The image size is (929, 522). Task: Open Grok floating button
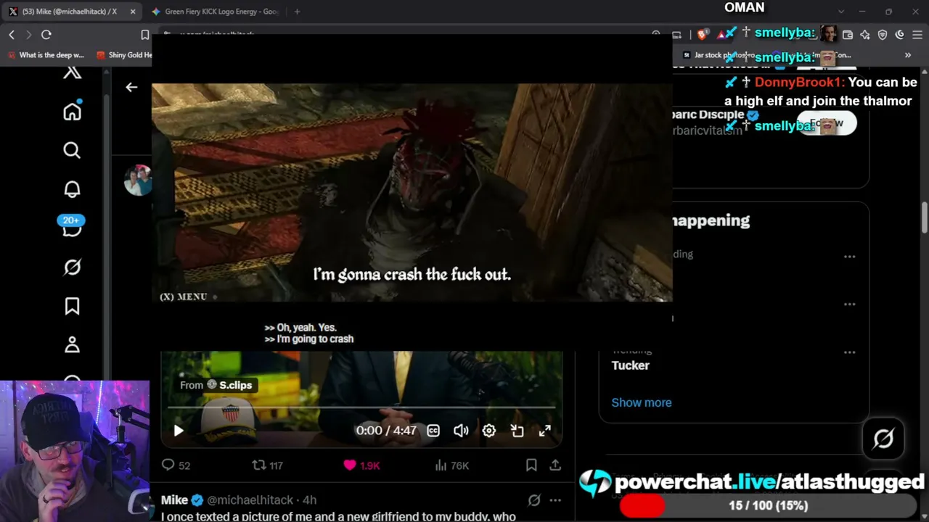coord(883,439)
